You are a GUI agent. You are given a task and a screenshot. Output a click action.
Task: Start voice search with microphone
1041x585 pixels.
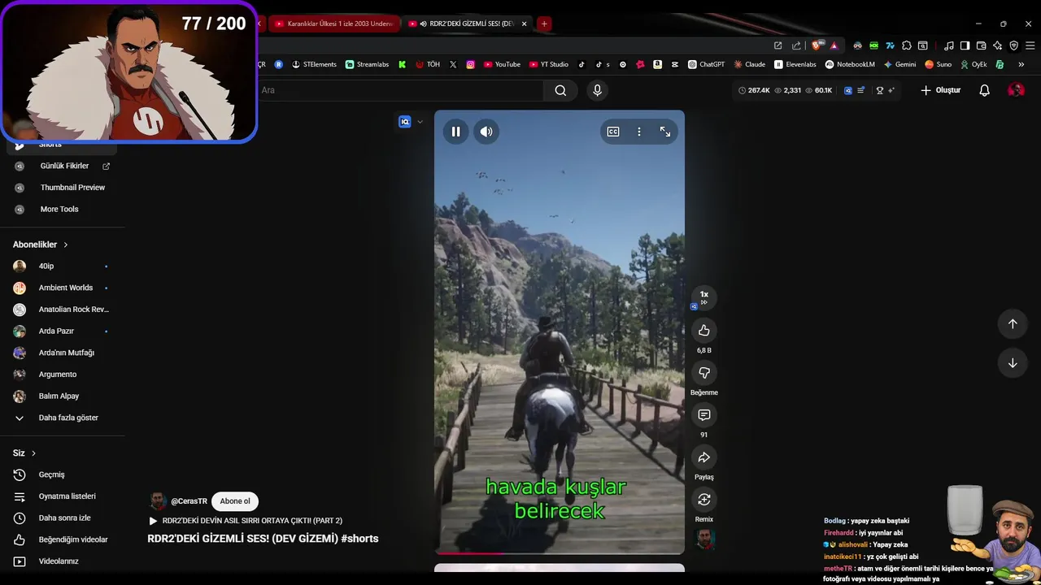click(x=597, y=90)
